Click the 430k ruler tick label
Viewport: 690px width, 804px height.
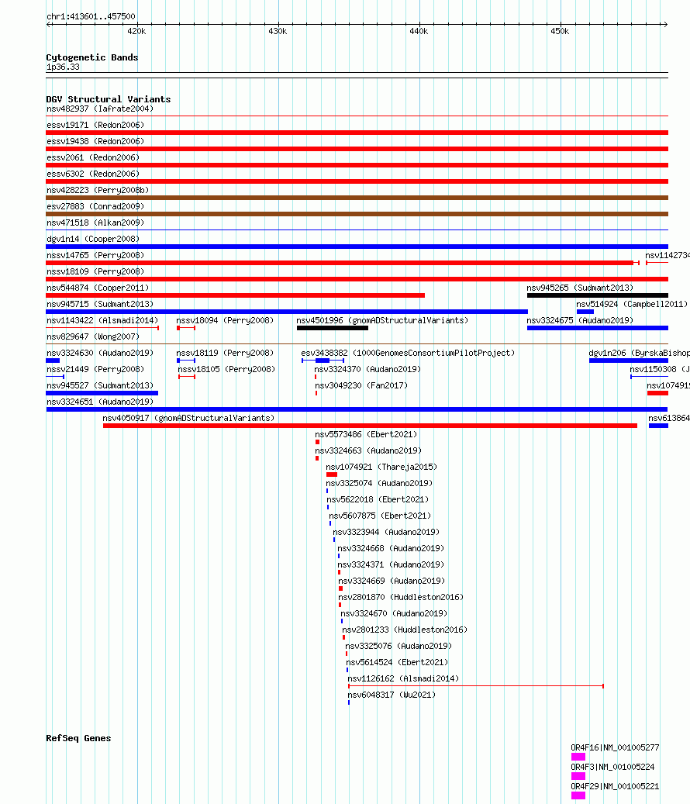[x=278, y=32]
